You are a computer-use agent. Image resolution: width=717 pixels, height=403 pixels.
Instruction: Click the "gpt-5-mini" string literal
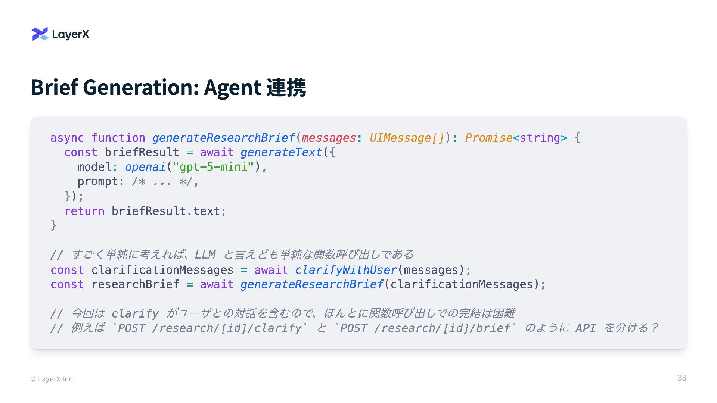coord(213,167)
